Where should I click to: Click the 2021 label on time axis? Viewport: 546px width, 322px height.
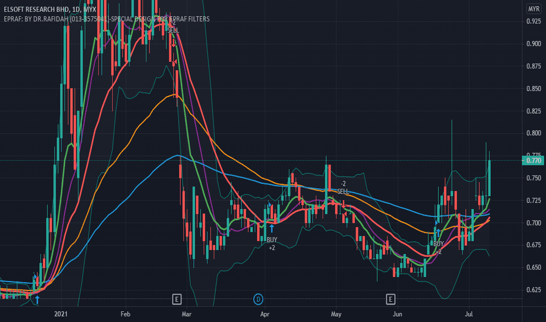[x=61, y=314]
